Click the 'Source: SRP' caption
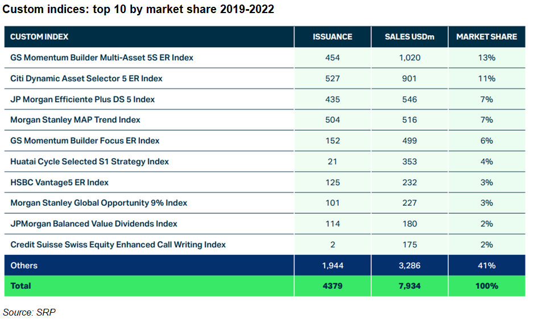The width and height of the screenshot is (533, 319). tap(29, 312)
